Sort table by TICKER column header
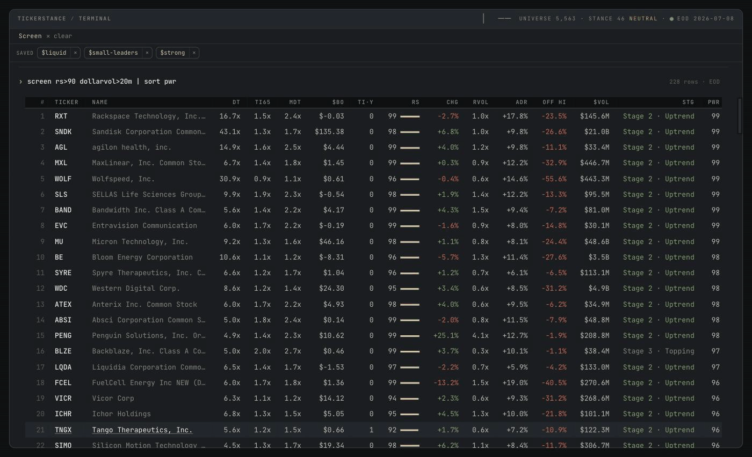This screenshot has height=457, width=752. 67,102
